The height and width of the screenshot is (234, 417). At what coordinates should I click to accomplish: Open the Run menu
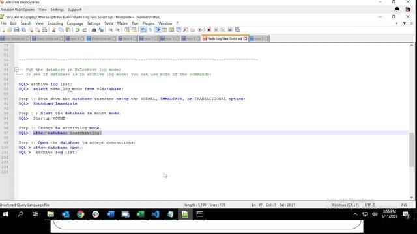[135, 23]
